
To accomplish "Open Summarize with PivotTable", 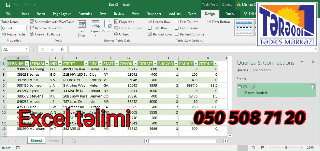I will (52, 22).
